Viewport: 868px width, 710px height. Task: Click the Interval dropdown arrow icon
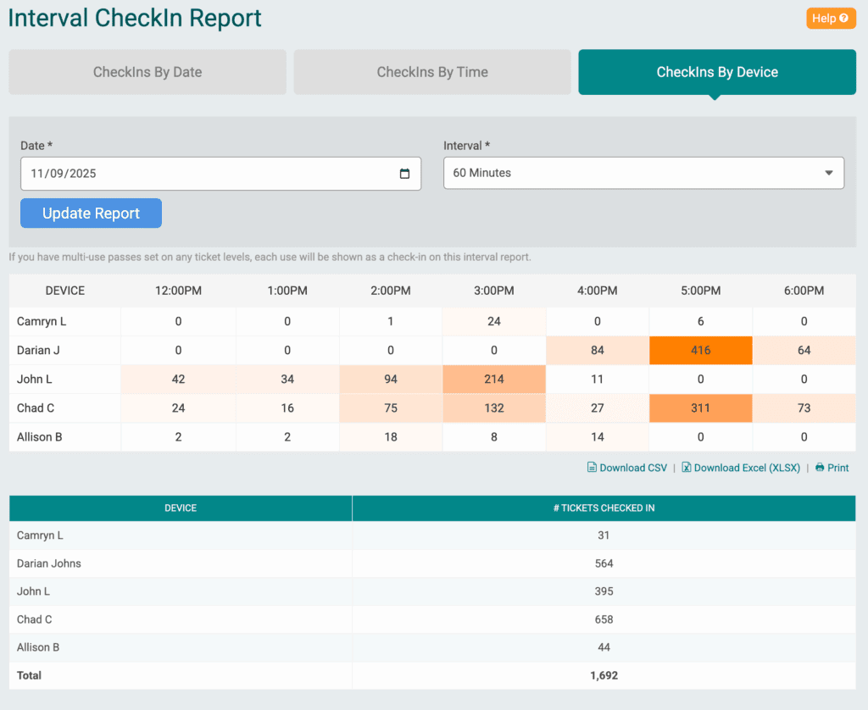tap(828, 173)
